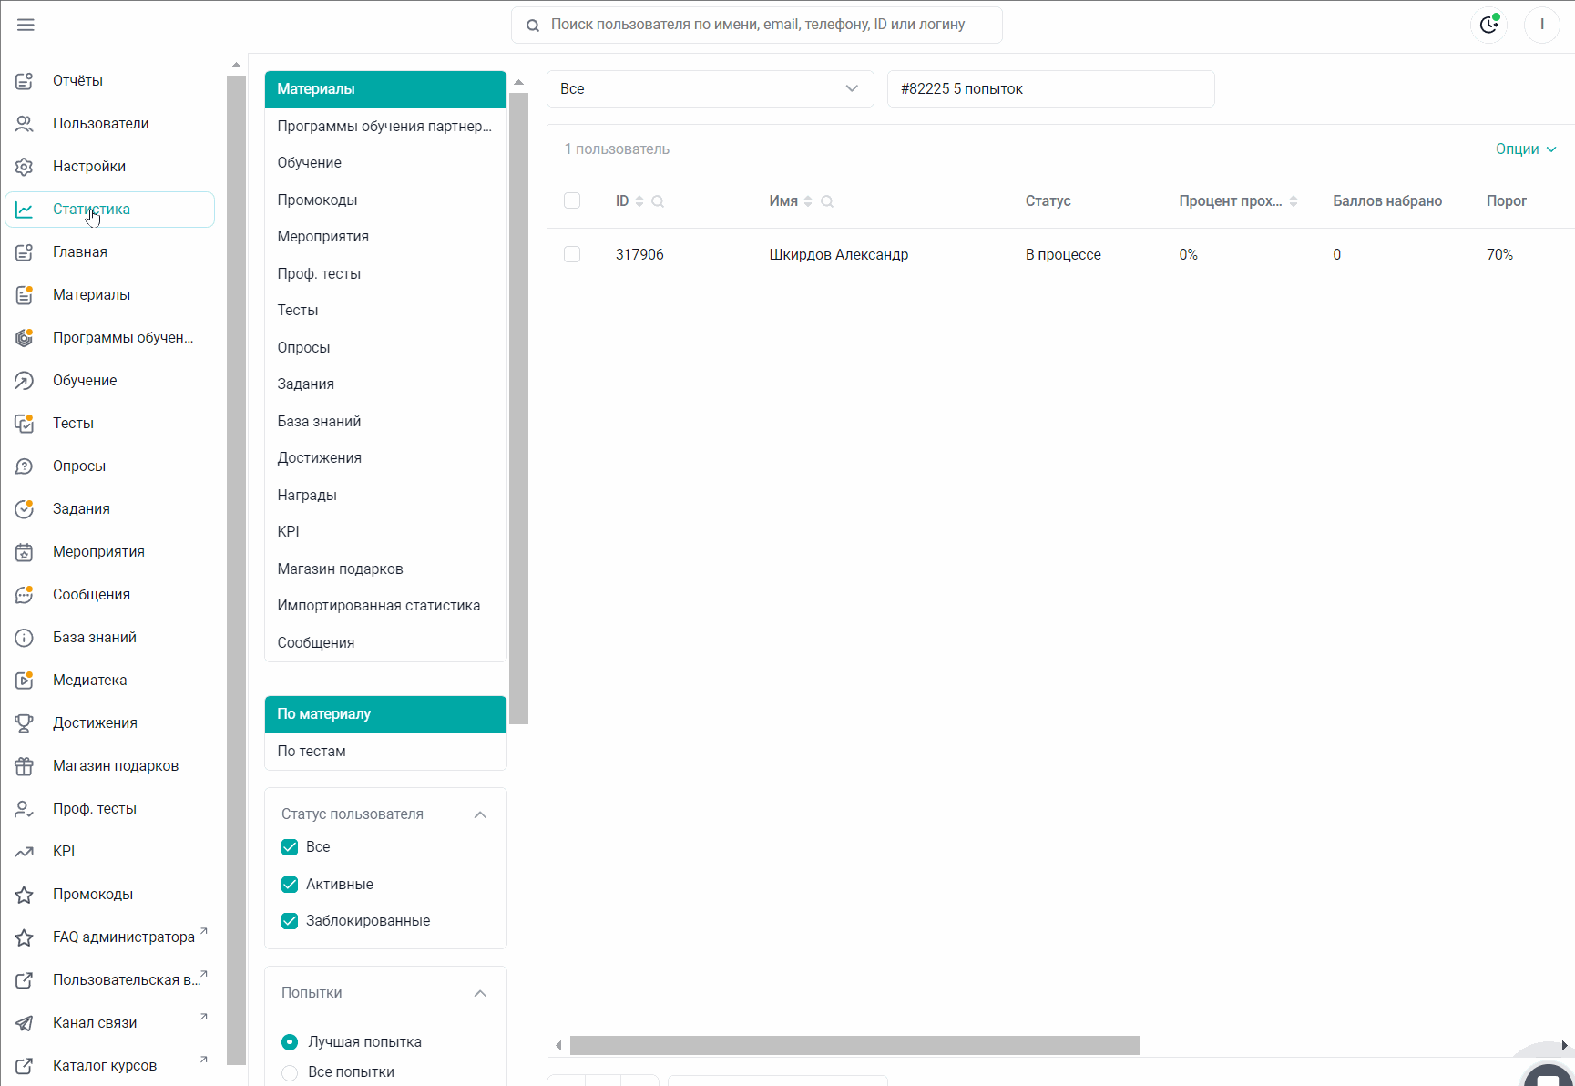
Task: Click the statistics panel vertical scrollbar
Action: tap(518, 408)
